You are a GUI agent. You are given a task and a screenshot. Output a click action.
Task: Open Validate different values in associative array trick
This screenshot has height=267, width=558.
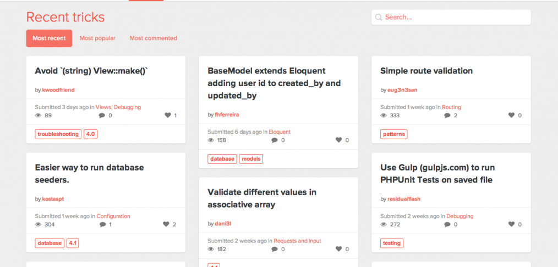tap(261, 198)
